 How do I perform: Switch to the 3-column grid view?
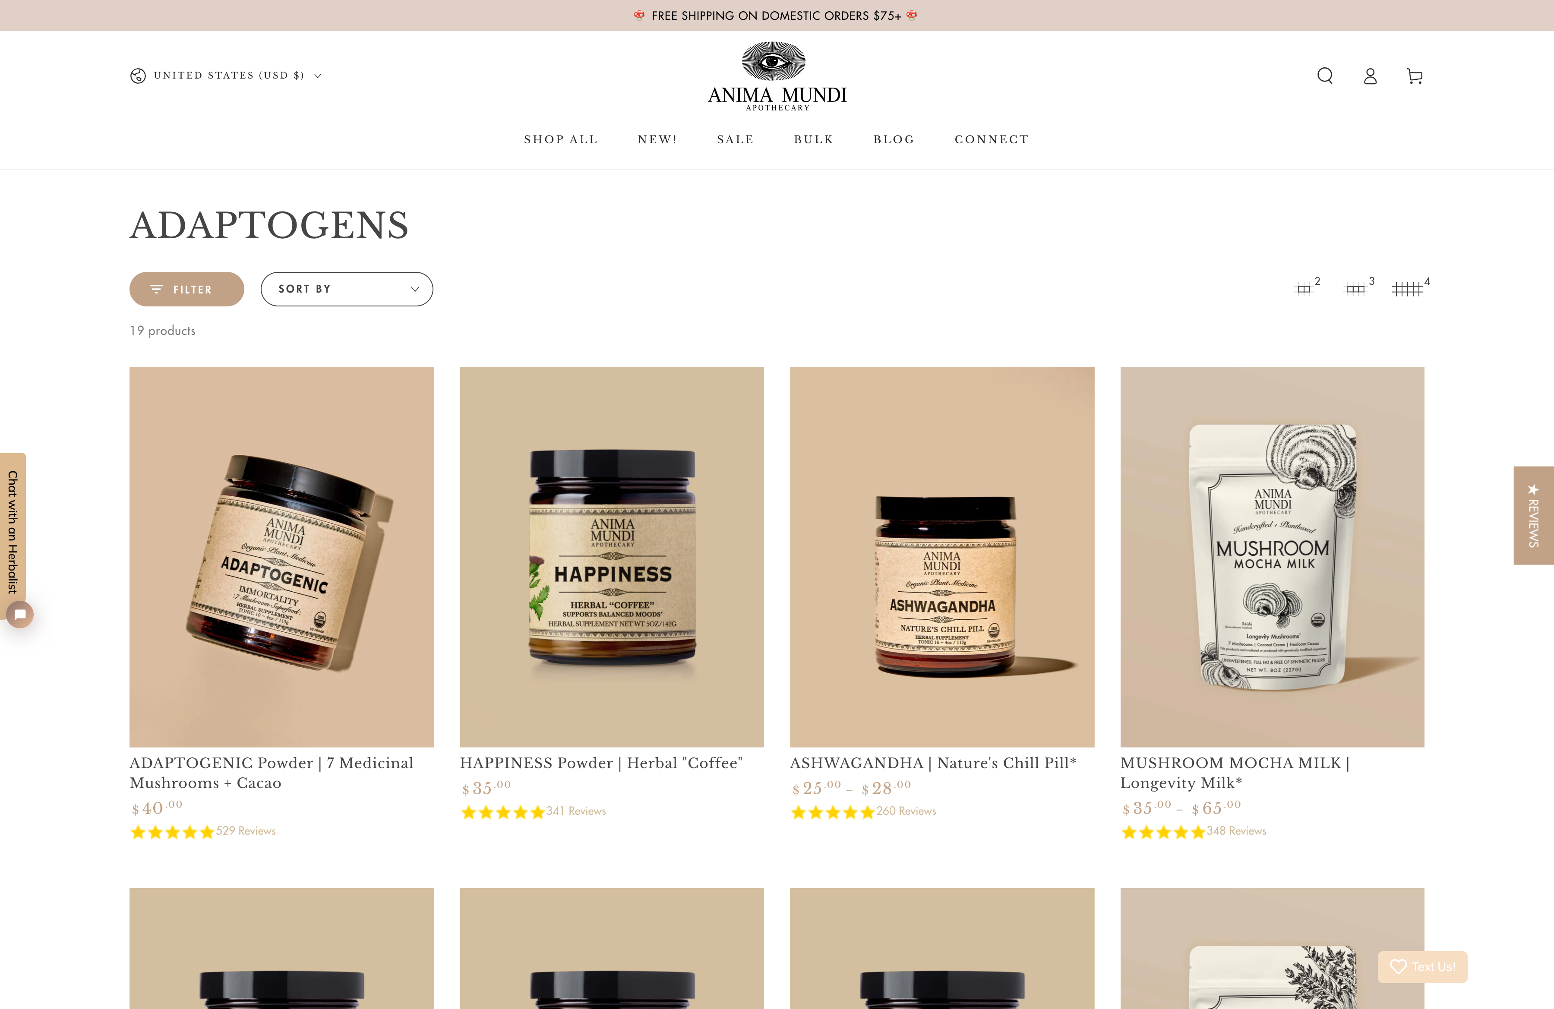click(x=1360, y=287)
